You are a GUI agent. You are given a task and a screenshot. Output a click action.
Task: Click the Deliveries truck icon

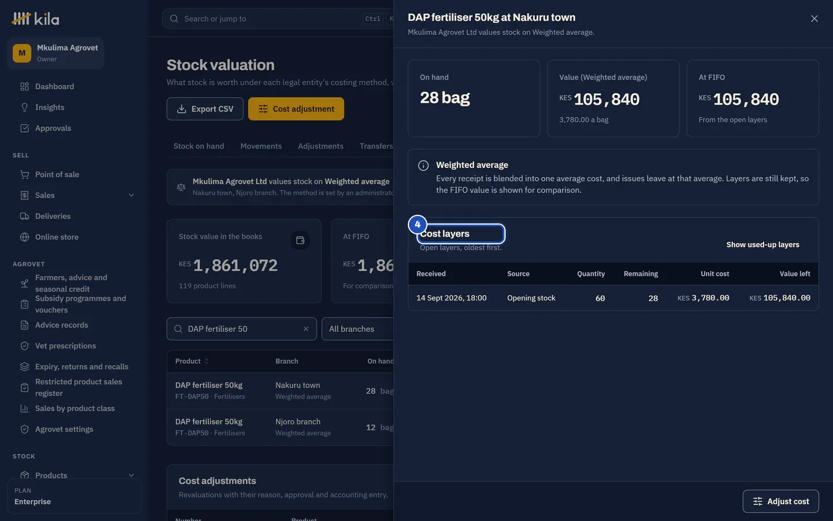(x=24, y=217)
